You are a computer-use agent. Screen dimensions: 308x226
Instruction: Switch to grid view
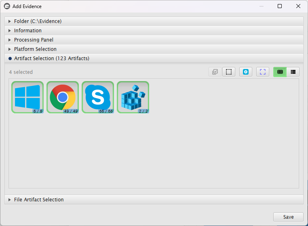click(280, 72)
